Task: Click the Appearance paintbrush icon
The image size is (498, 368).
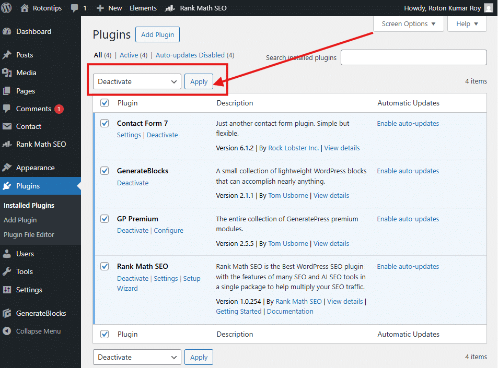Action: (7, 168)
